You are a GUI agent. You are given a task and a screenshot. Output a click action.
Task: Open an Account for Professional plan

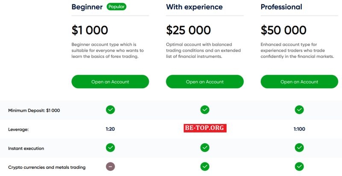(x=299, y=82)
